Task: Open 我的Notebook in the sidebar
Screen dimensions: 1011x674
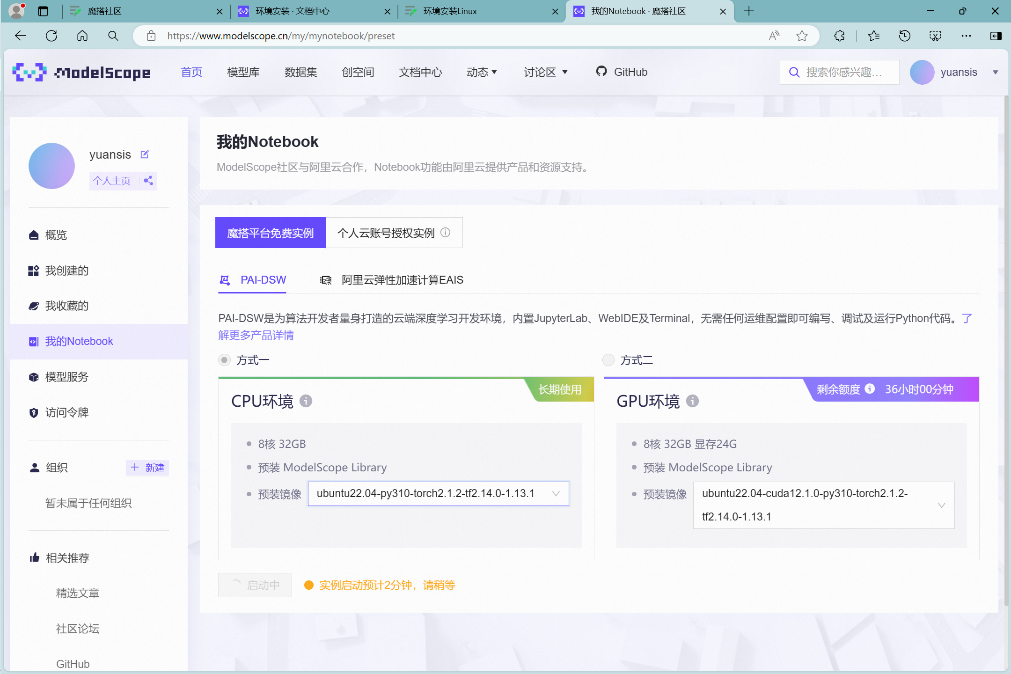Action: click(x=99, y=341)
